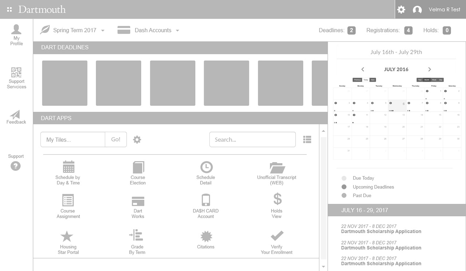Go to next month in calendar

pyautogui.click(x=430, y=69)
